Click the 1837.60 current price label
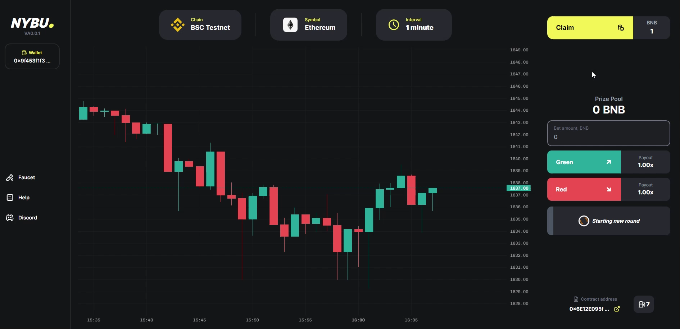This screenshot has height=329, width=680. [x=519, y=188]
